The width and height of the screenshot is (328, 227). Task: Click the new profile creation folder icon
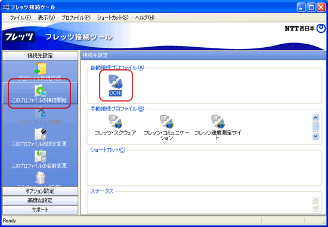pos(40,69)
